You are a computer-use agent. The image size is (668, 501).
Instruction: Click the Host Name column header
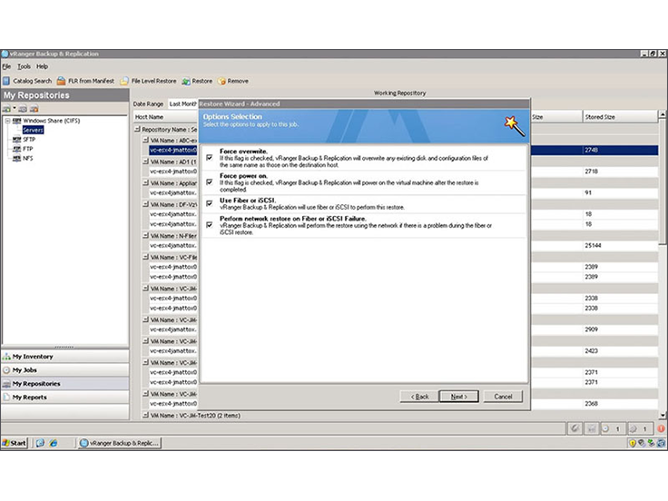pyautogui.click(x=165, y=117)
